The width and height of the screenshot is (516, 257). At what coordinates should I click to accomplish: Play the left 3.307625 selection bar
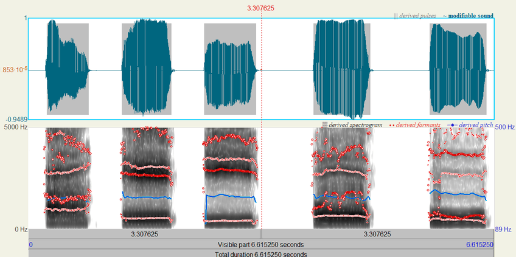click(145, 234)
